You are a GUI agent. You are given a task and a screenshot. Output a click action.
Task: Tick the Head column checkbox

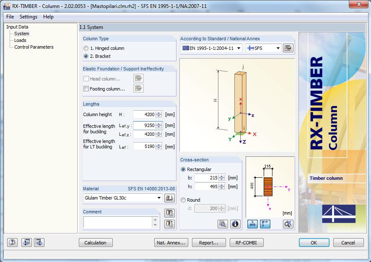click(86, 78)
